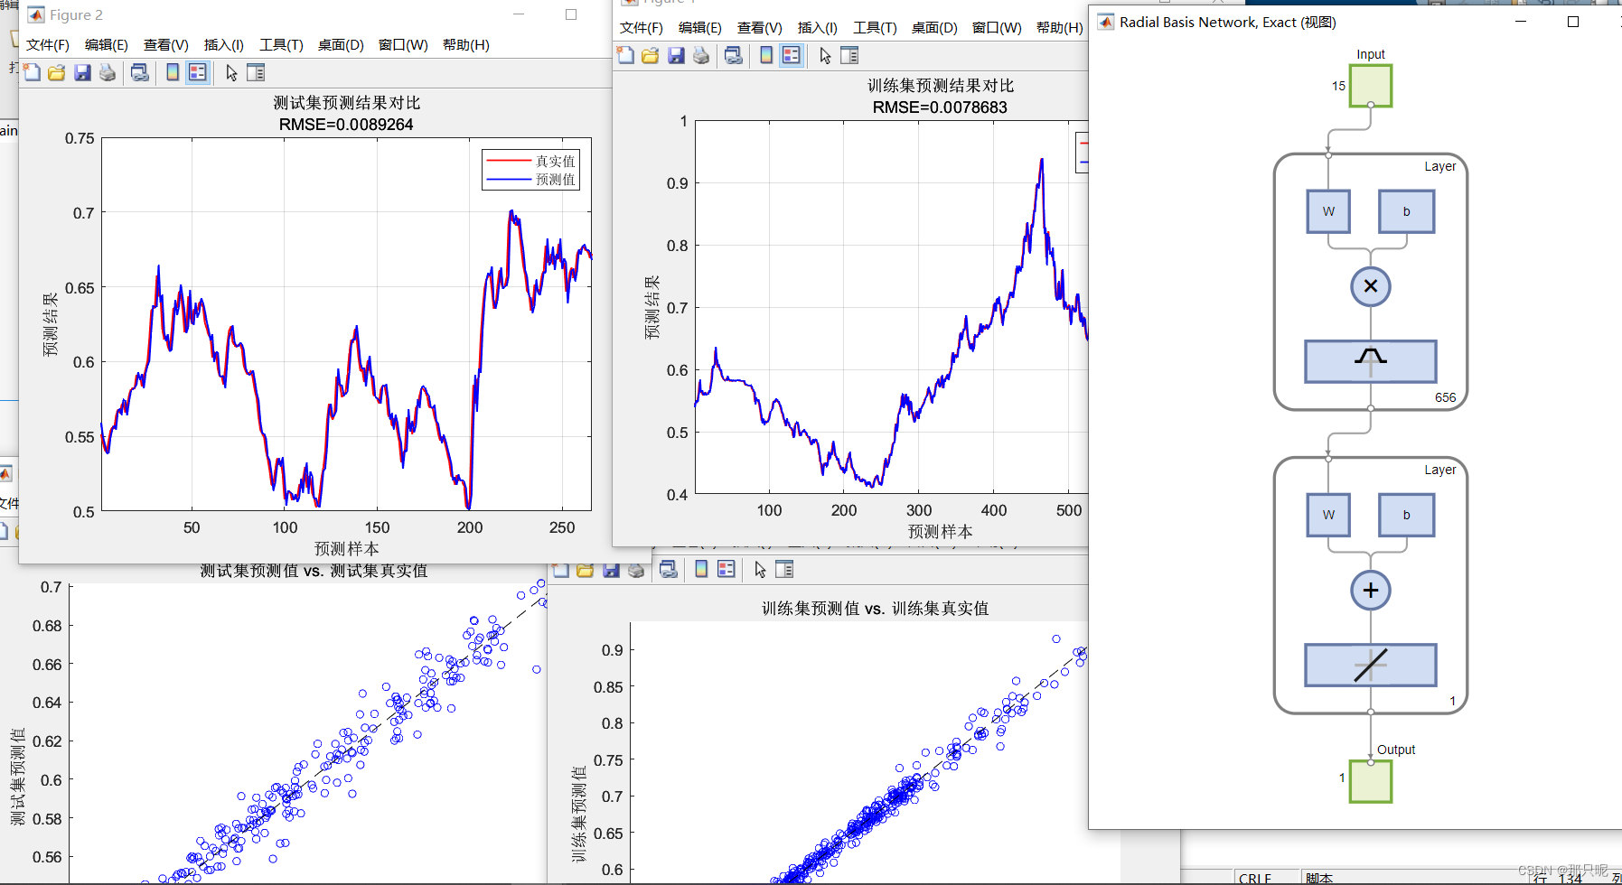Click Save icon in scatter figure toolbar
Viewport: 1622px width, 885px height.
(x=611, y=570)
